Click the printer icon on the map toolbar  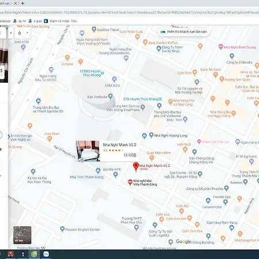point(20,33)
